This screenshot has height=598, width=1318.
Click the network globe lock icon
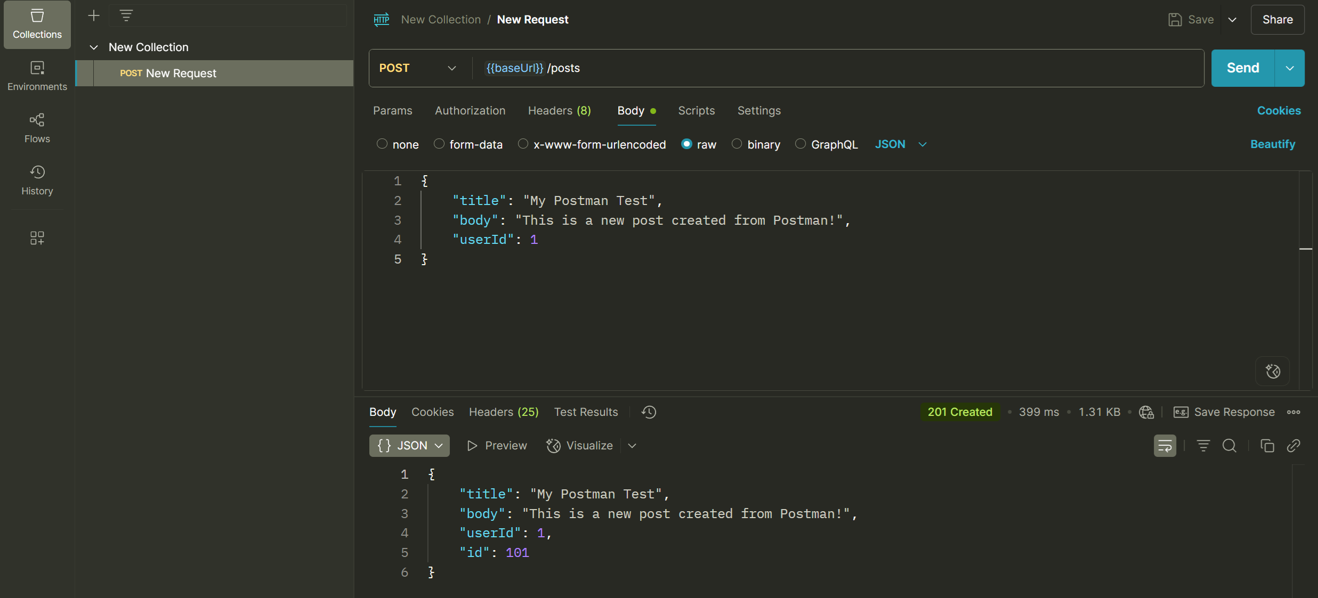coord(1146,412)
